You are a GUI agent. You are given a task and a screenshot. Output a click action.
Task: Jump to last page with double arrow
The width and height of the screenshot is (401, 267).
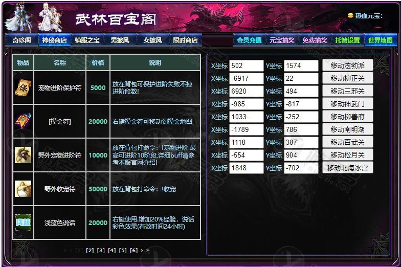tap(148, 250)
